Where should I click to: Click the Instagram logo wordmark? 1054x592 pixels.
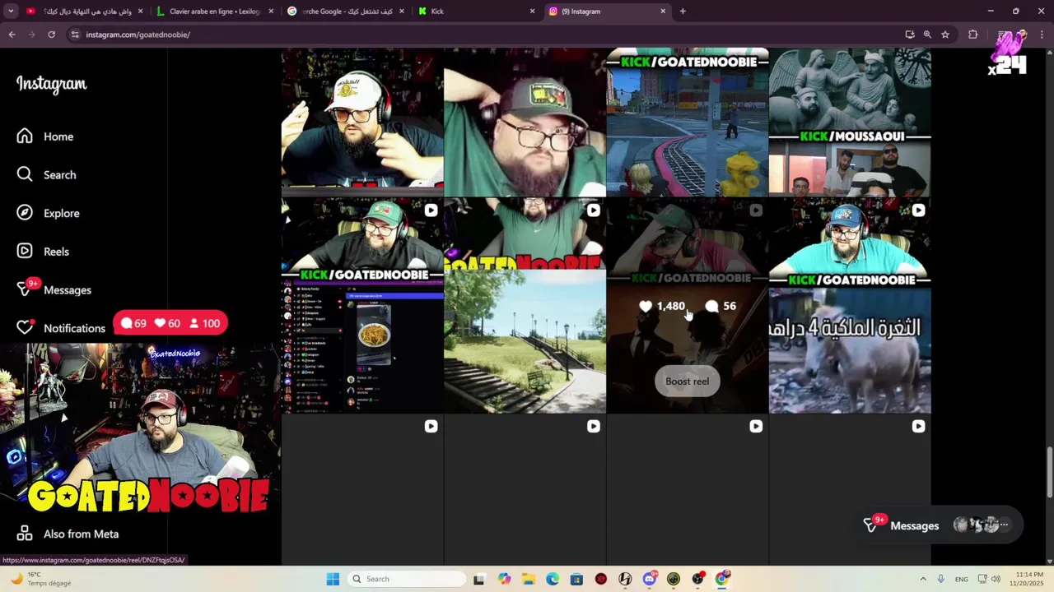click(51, 84)
